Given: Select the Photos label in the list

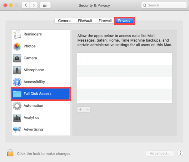Looking at the screenshot, I should [x=30, y=46].
